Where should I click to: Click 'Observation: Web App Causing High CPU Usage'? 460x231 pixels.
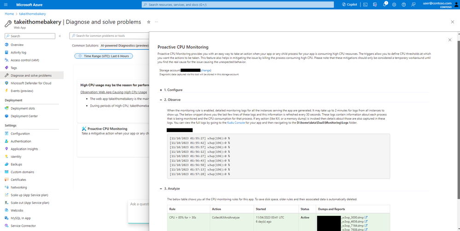114,92
